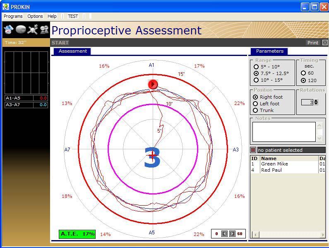Screen dimensions: 329x248
Task: Select patient Red Paul
Action: [x=288, y=170]
